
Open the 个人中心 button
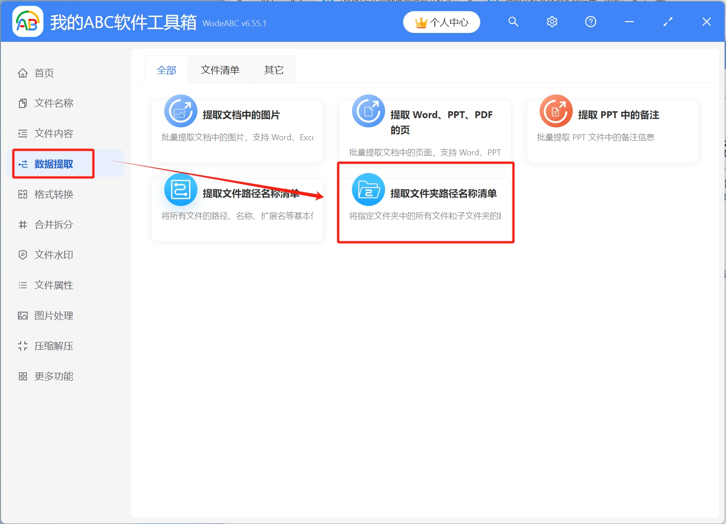(442, 22)
